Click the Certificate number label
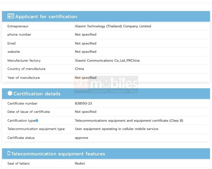The width and height of the screenshot is (212, 169). coord(23,104)
